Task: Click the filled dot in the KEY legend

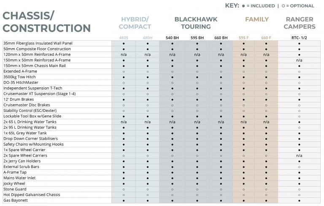Action: click(x=244, y=6)
